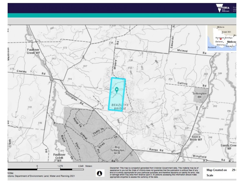Click the north arrow compass icon

(100, 173)
